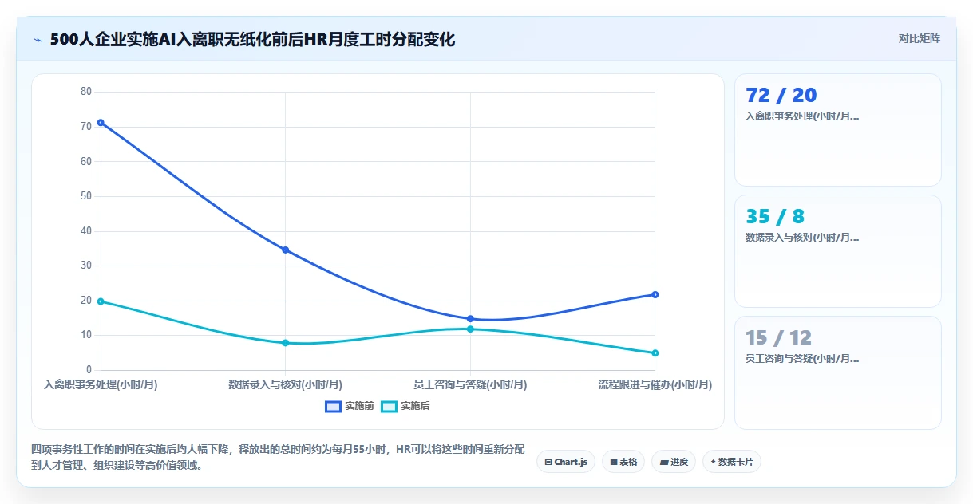973x504 pixels.
Task: Click the x-axis label 员工咨询与答疑(小时/月)
Action: [470, 384]
